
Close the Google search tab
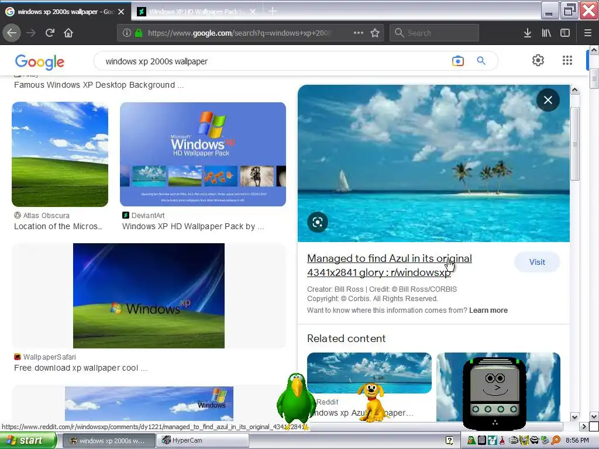121,12
